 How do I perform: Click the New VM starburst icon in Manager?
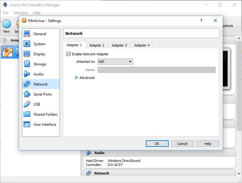pyautogui.click(x=7, y=24)
